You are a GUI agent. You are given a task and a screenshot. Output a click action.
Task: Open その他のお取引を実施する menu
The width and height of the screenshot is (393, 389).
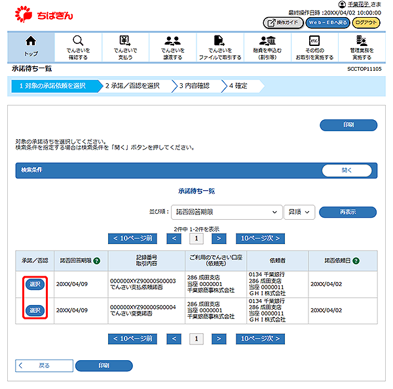tap(314, 46)
